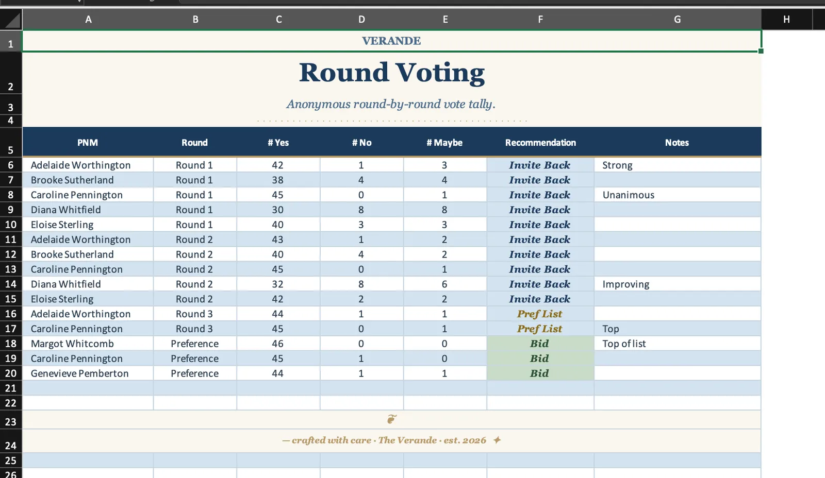Click the VERANDE title cell
The height and width of the screenshot is (478, 825).
coord(391,41)
